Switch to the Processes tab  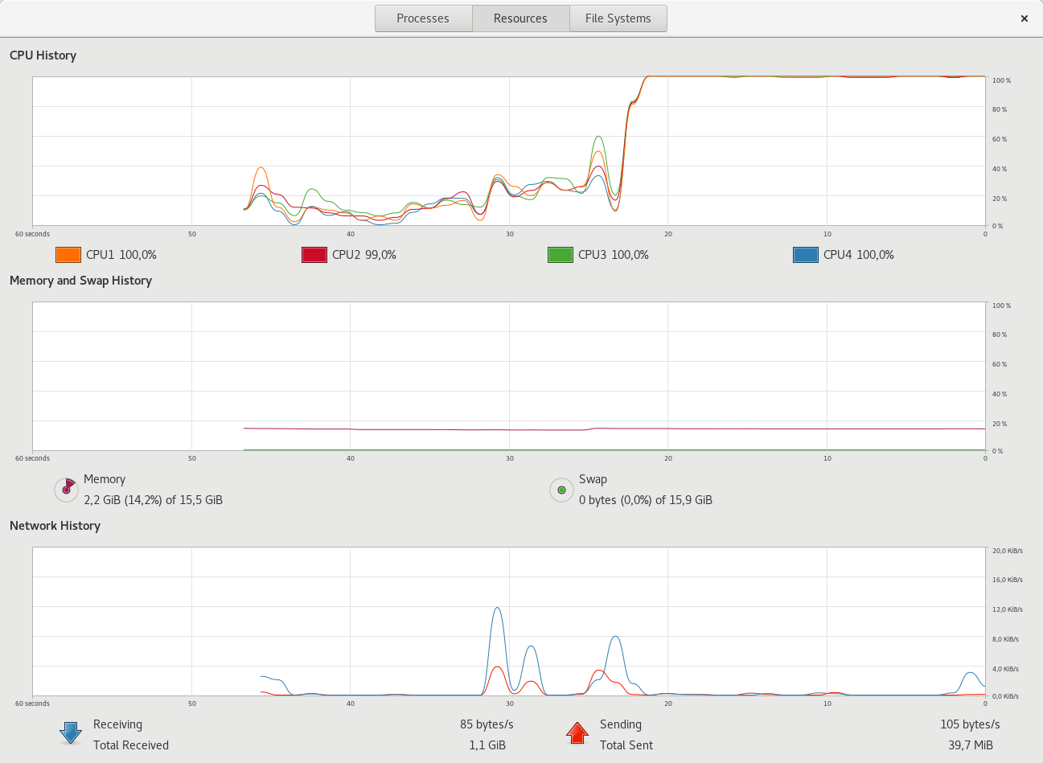(x=423, y=18)
